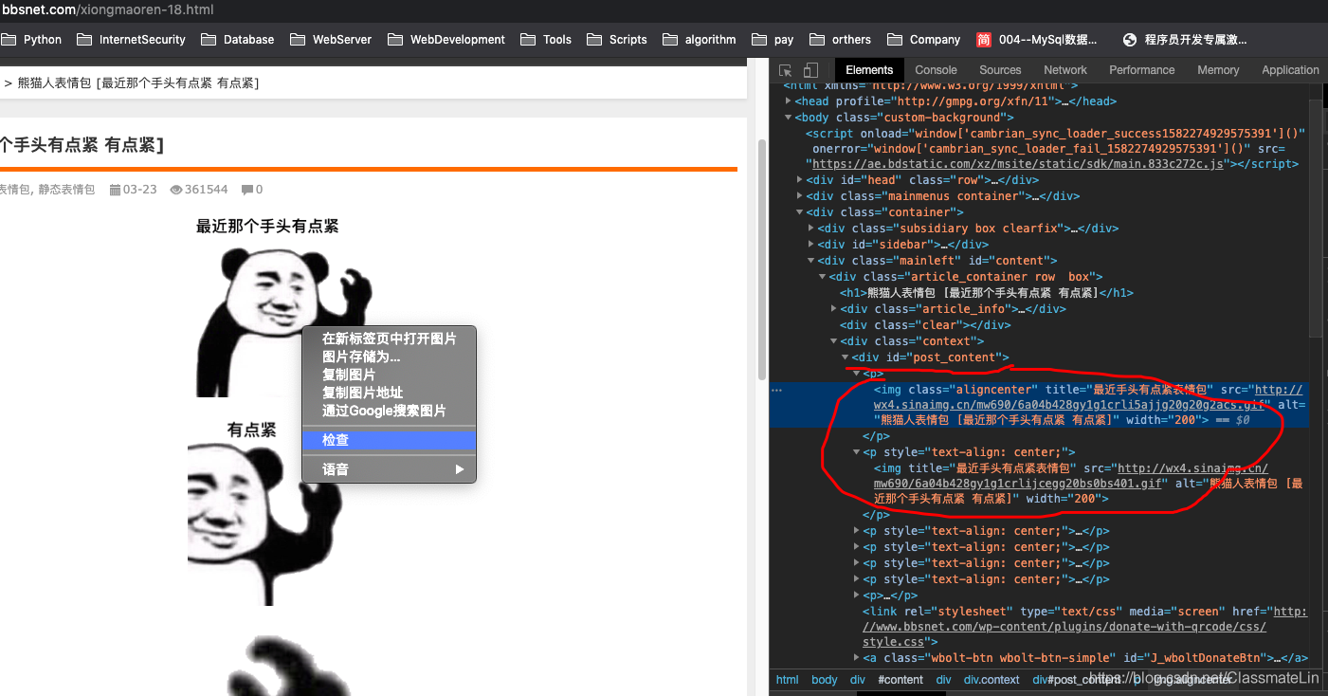
Task: Open the pay bookmark folder
Action: [x=773, y=40]
